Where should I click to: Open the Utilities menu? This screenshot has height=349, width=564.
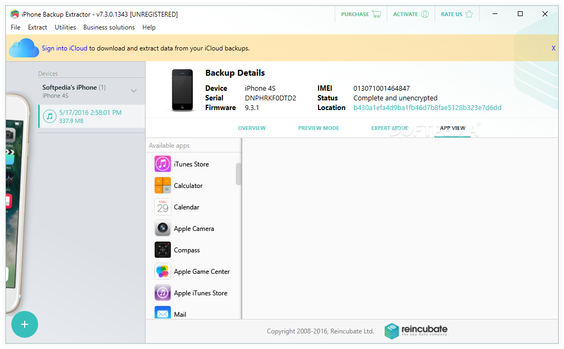click(x=65, y=27)
